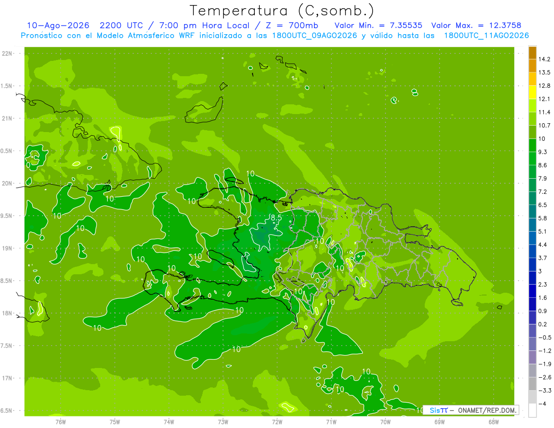The width and height of the screenshot is (554, 428).
Task: Click the '12.8' legend value
Action: (x=544, y=86)
